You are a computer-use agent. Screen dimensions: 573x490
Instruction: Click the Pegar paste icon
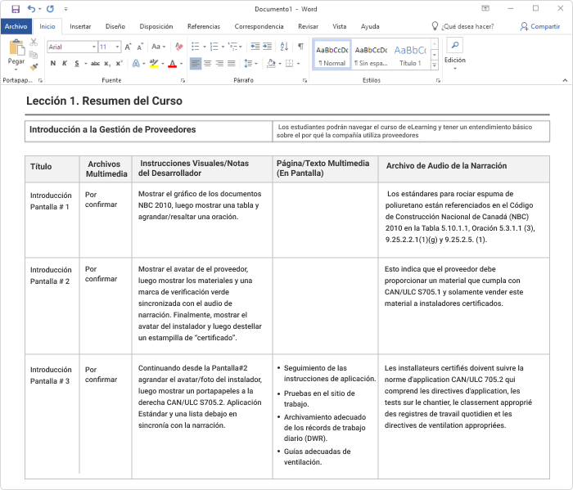[x=16, y=47]
